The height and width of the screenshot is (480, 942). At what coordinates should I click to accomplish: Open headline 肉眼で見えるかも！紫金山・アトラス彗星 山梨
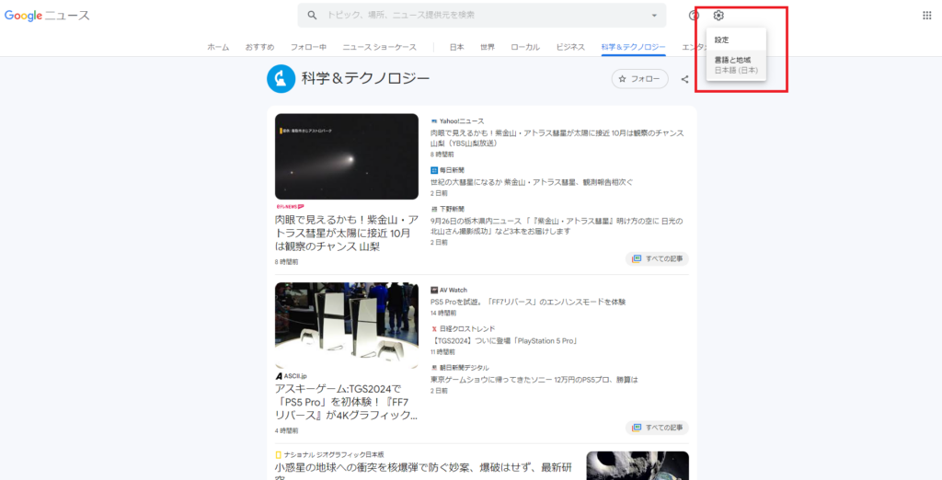pos(347,233)
